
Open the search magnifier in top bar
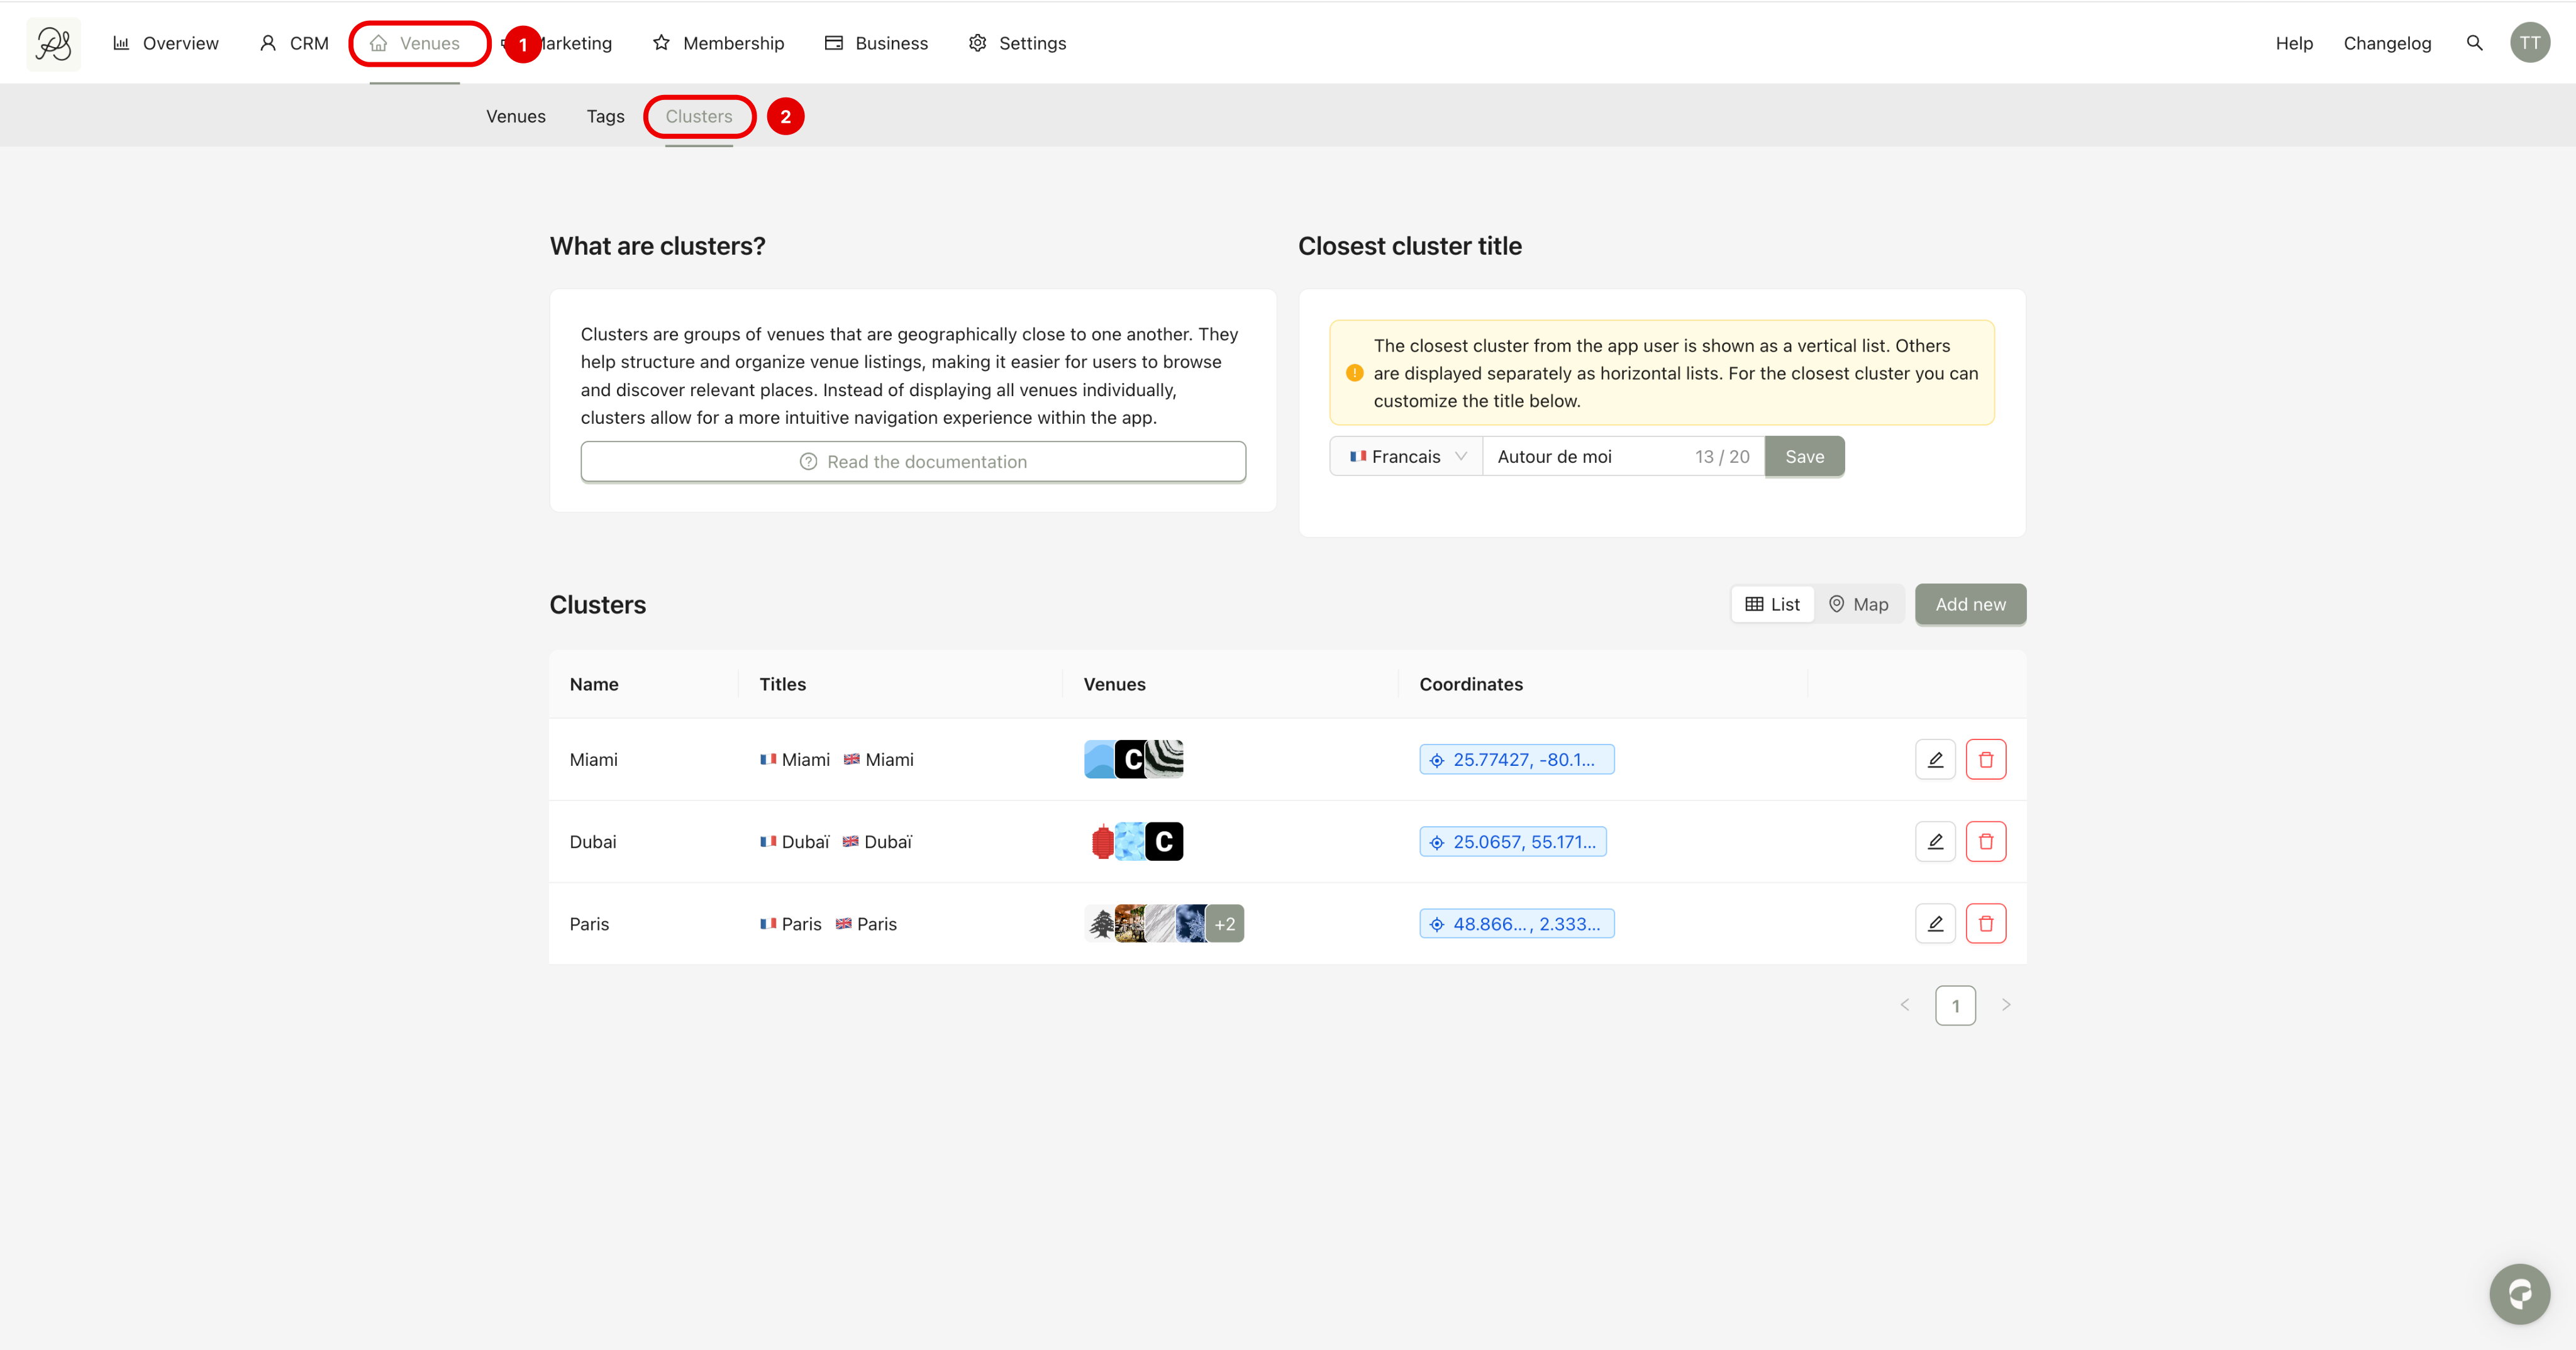coord(2474,43)
